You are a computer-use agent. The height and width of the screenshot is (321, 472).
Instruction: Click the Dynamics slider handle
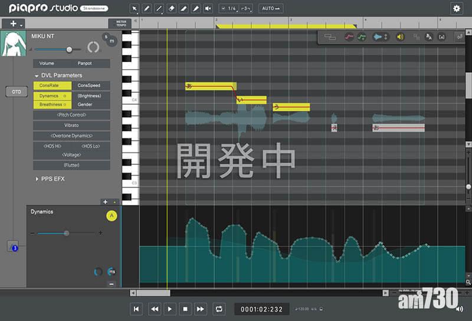point(66,234)
